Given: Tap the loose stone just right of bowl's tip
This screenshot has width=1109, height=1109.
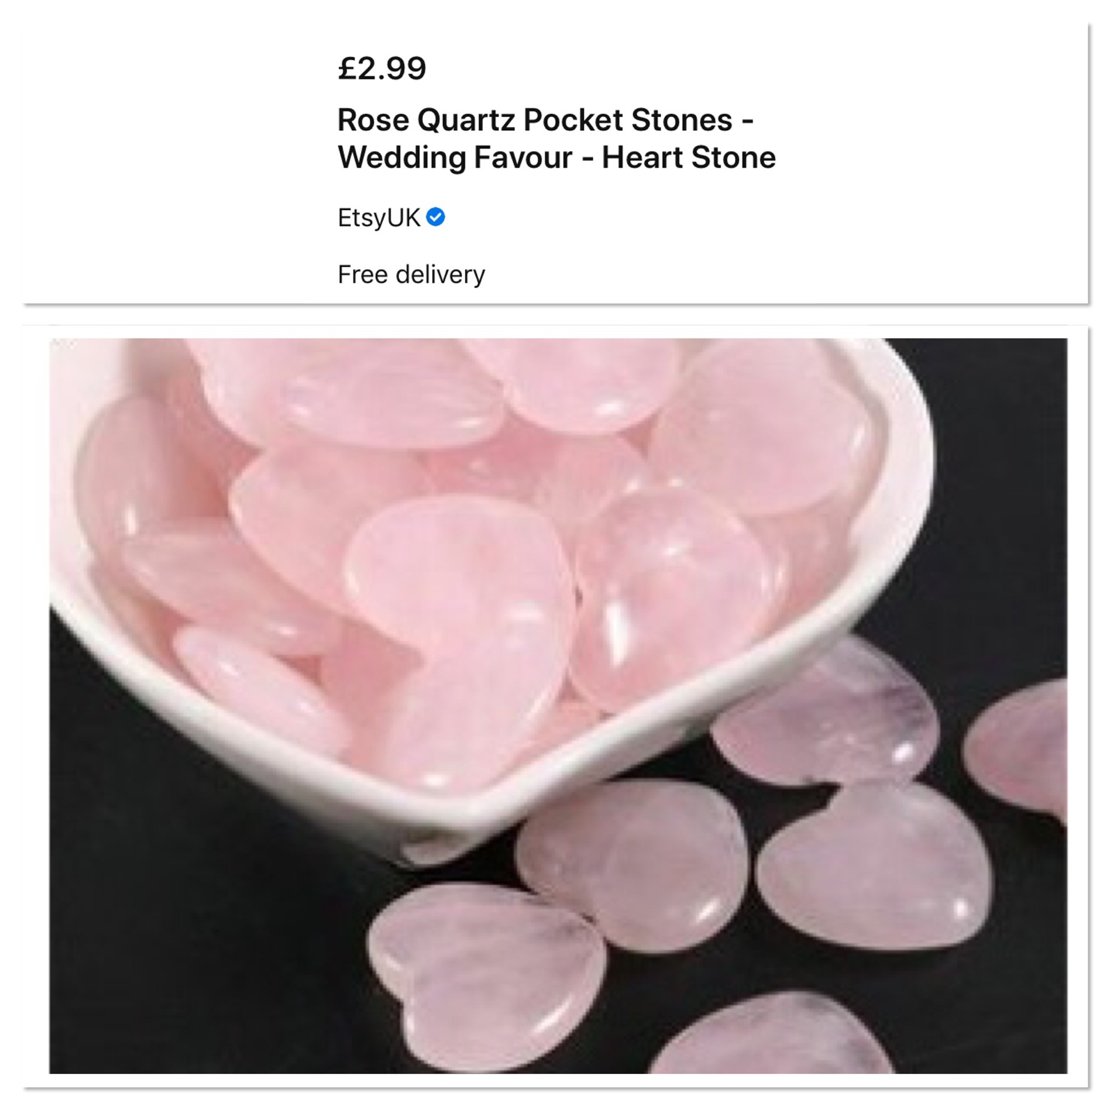Looking at the screenshot, I should point(632,863).
